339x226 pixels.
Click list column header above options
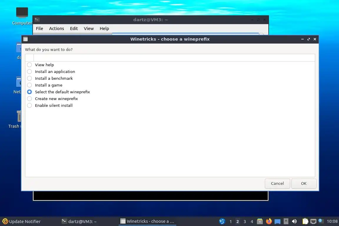[174, 58]
